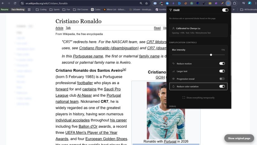Click the dark checkmark extension icon

(204, 3)
